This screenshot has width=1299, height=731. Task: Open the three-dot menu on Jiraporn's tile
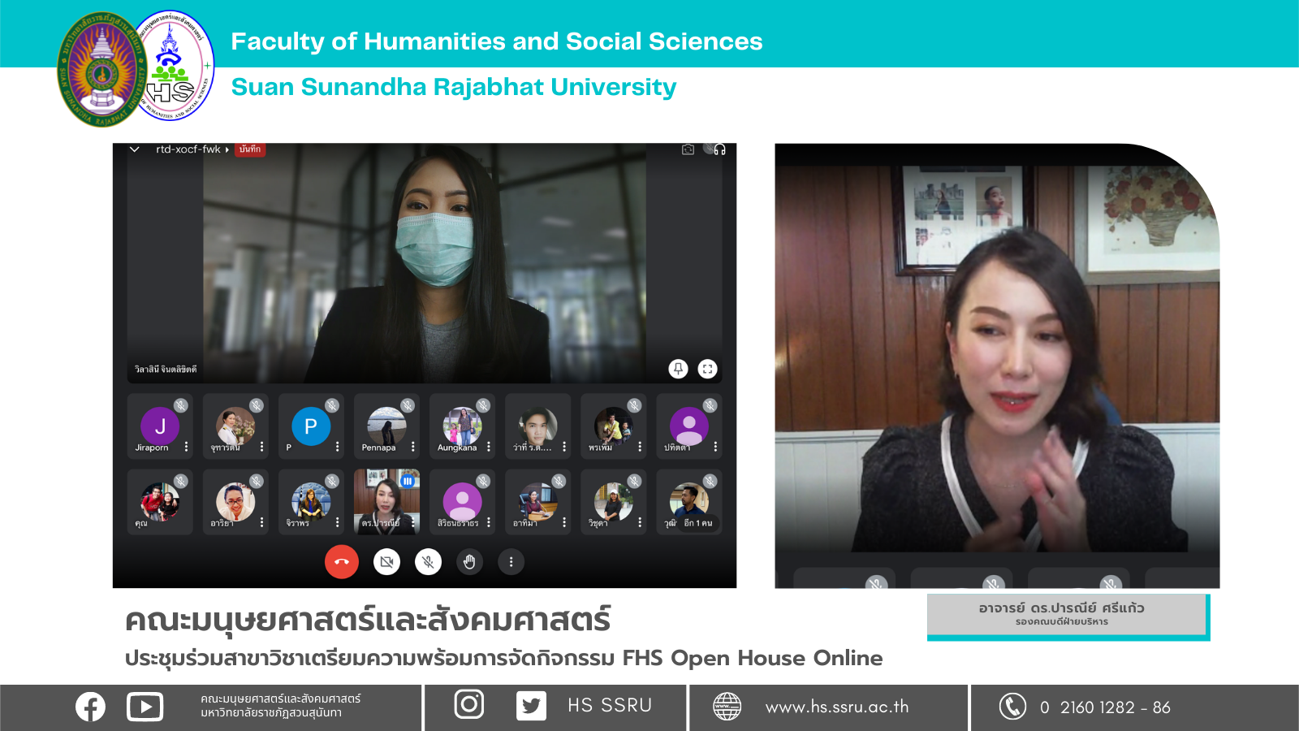click(x=186, y=447)
